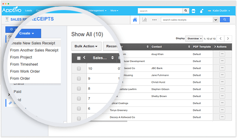Open the More menu in top navigation
Image resolution: width=237 pixels, height=138 pixels.
114,10
